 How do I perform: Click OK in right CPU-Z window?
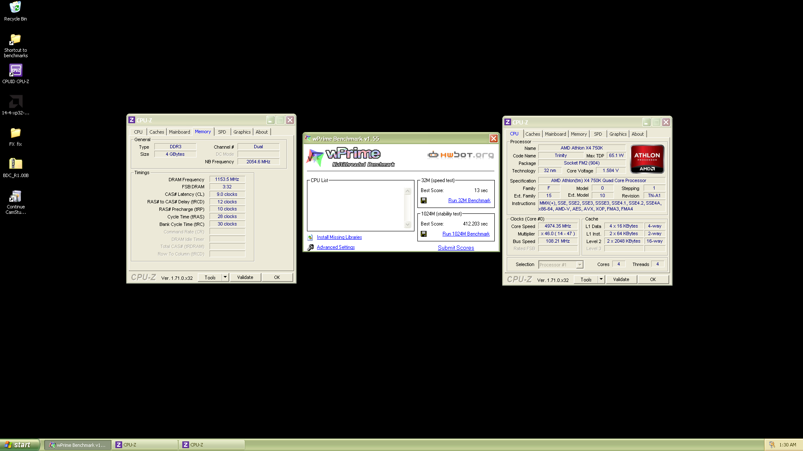653,279
